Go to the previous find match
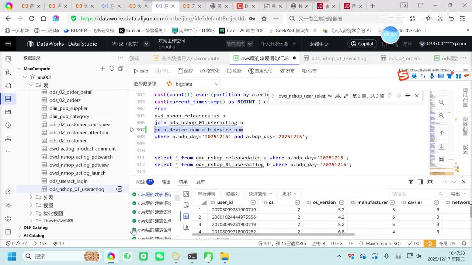 pos(390,96)
